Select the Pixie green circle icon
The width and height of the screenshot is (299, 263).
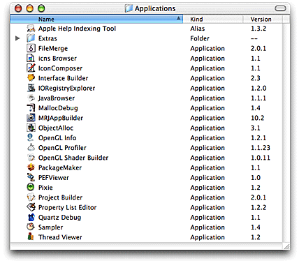(x=31, y=187)
